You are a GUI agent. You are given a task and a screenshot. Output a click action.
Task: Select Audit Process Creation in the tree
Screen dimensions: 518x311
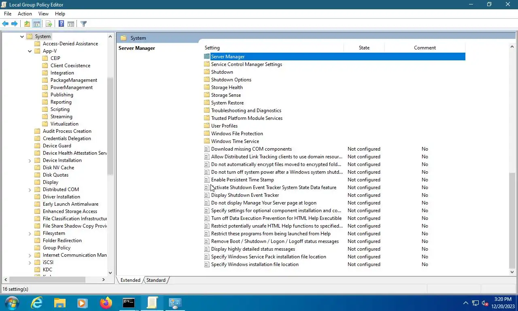(x=67, y=131)
